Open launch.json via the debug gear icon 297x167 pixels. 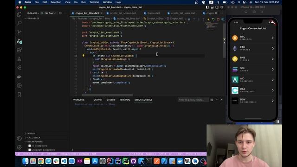pos(60,13)
